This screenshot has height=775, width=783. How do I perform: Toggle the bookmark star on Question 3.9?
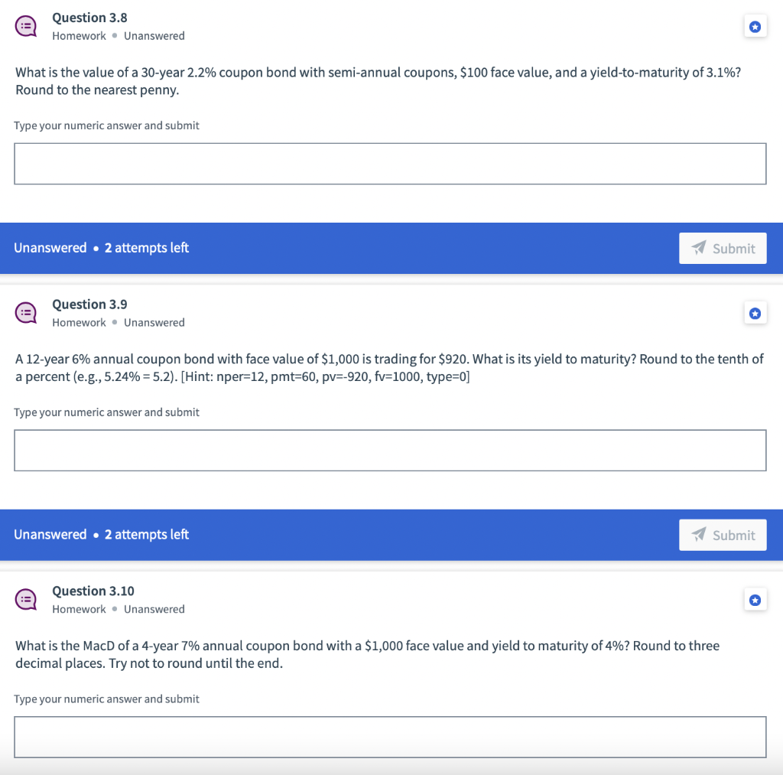pyautogui.click(x=755, y=313)
